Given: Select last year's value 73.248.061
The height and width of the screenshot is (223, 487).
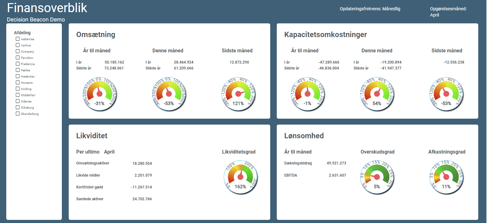Looking at the screenshot, I should (114, 68).
